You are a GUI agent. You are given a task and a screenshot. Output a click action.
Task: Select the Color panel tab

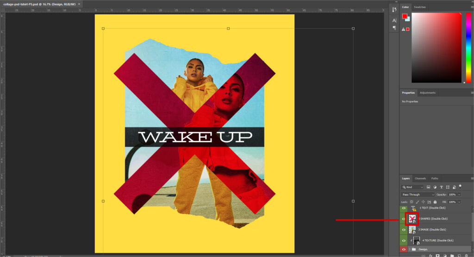405,7
